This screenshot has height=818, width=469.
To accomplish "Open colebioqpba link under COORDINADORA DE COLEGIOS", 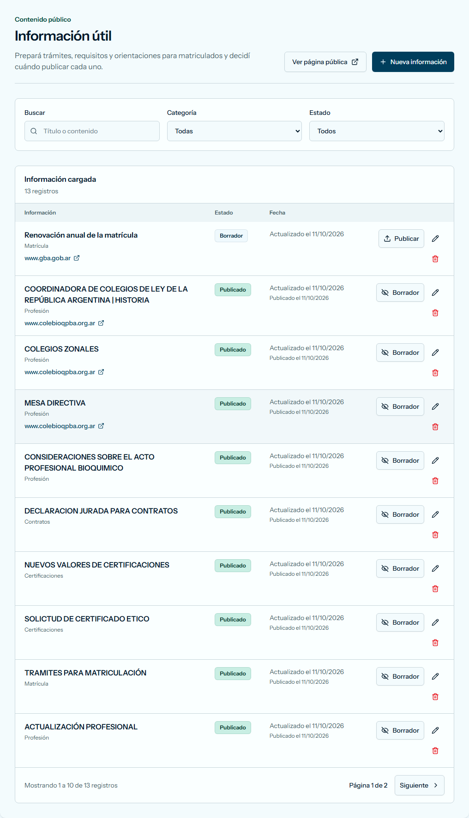I will point(64,323).
